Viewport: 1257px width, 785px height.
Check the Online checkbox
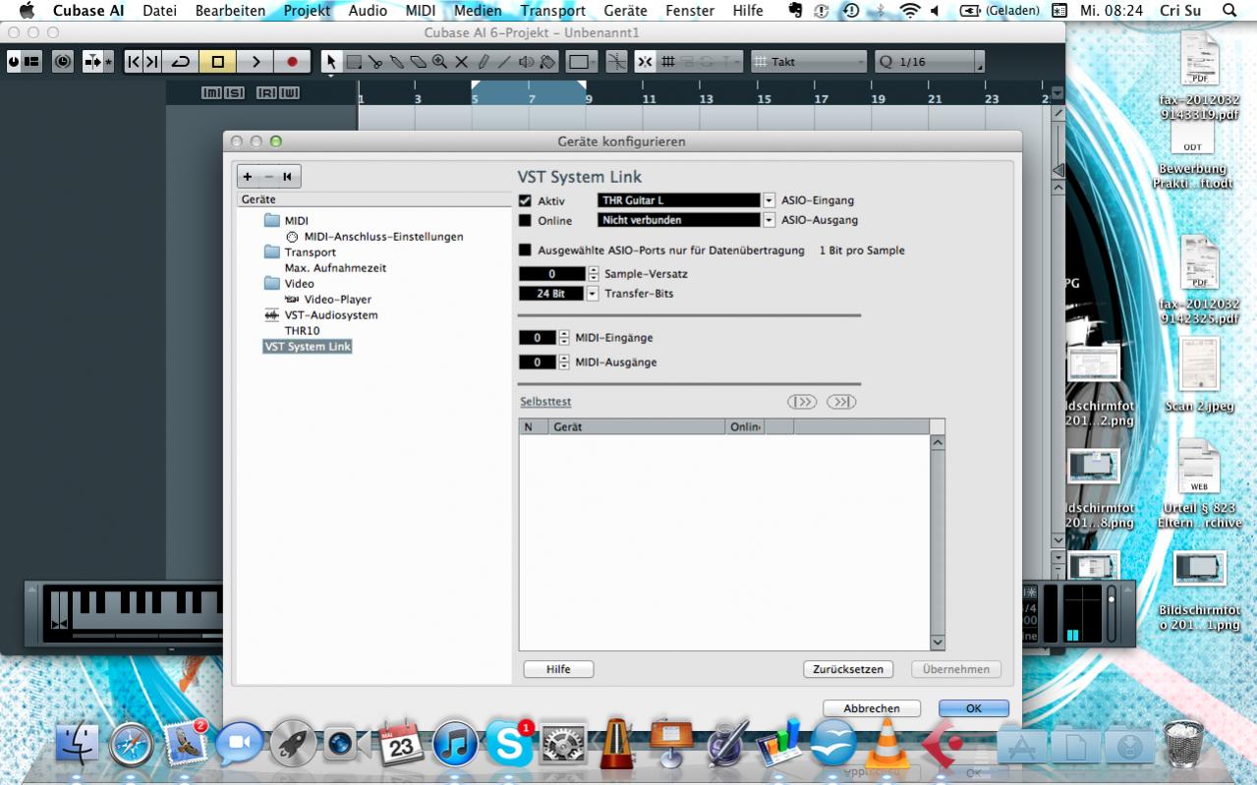[525, 220]
